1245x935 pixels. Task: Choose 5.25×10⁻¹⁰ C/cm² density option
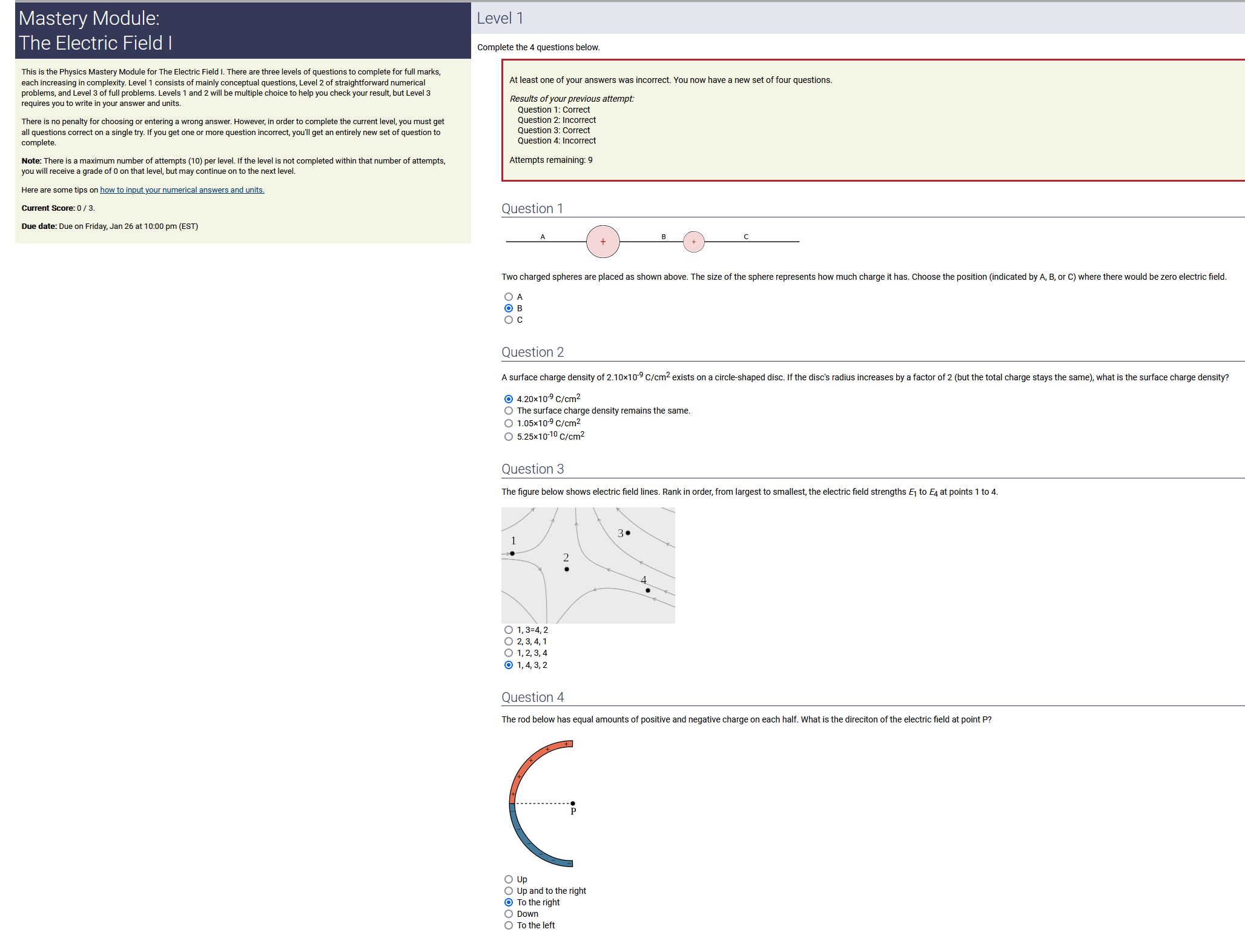[509, 437]
